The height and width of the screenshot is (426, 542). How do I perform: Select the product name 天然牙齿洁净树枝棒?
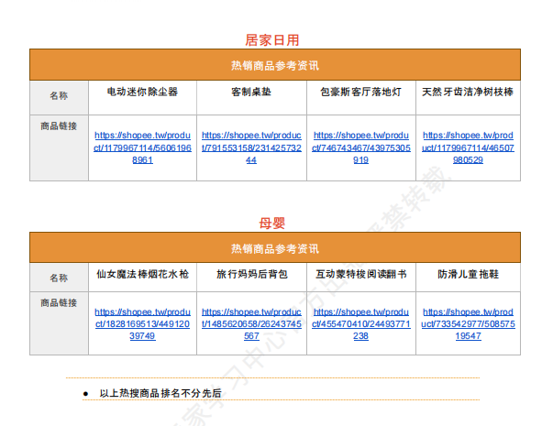pyautogui.click(x=468, y=92)
